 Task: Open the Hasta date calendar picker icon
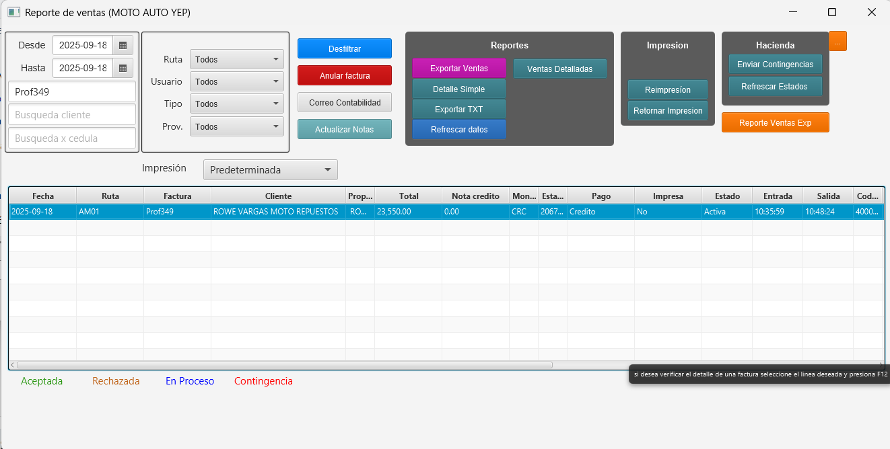(123, 68)
